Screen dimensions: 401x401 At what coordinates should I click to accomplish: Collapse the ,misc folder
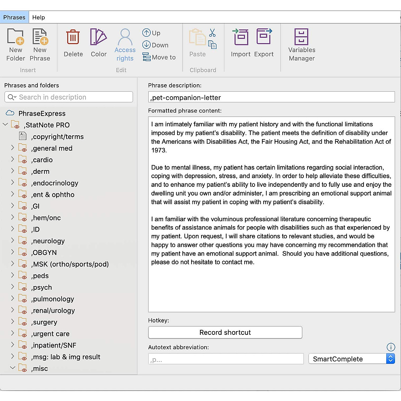pos(12,368)
